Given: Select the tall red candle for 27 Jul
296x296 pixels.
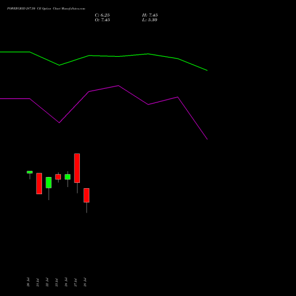Looking at the screenshot, I should click(77, 168).
